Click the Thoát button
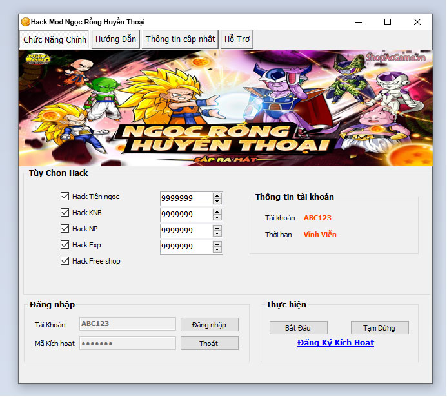This screenshot has height=397, width=447. coord(210,343)
